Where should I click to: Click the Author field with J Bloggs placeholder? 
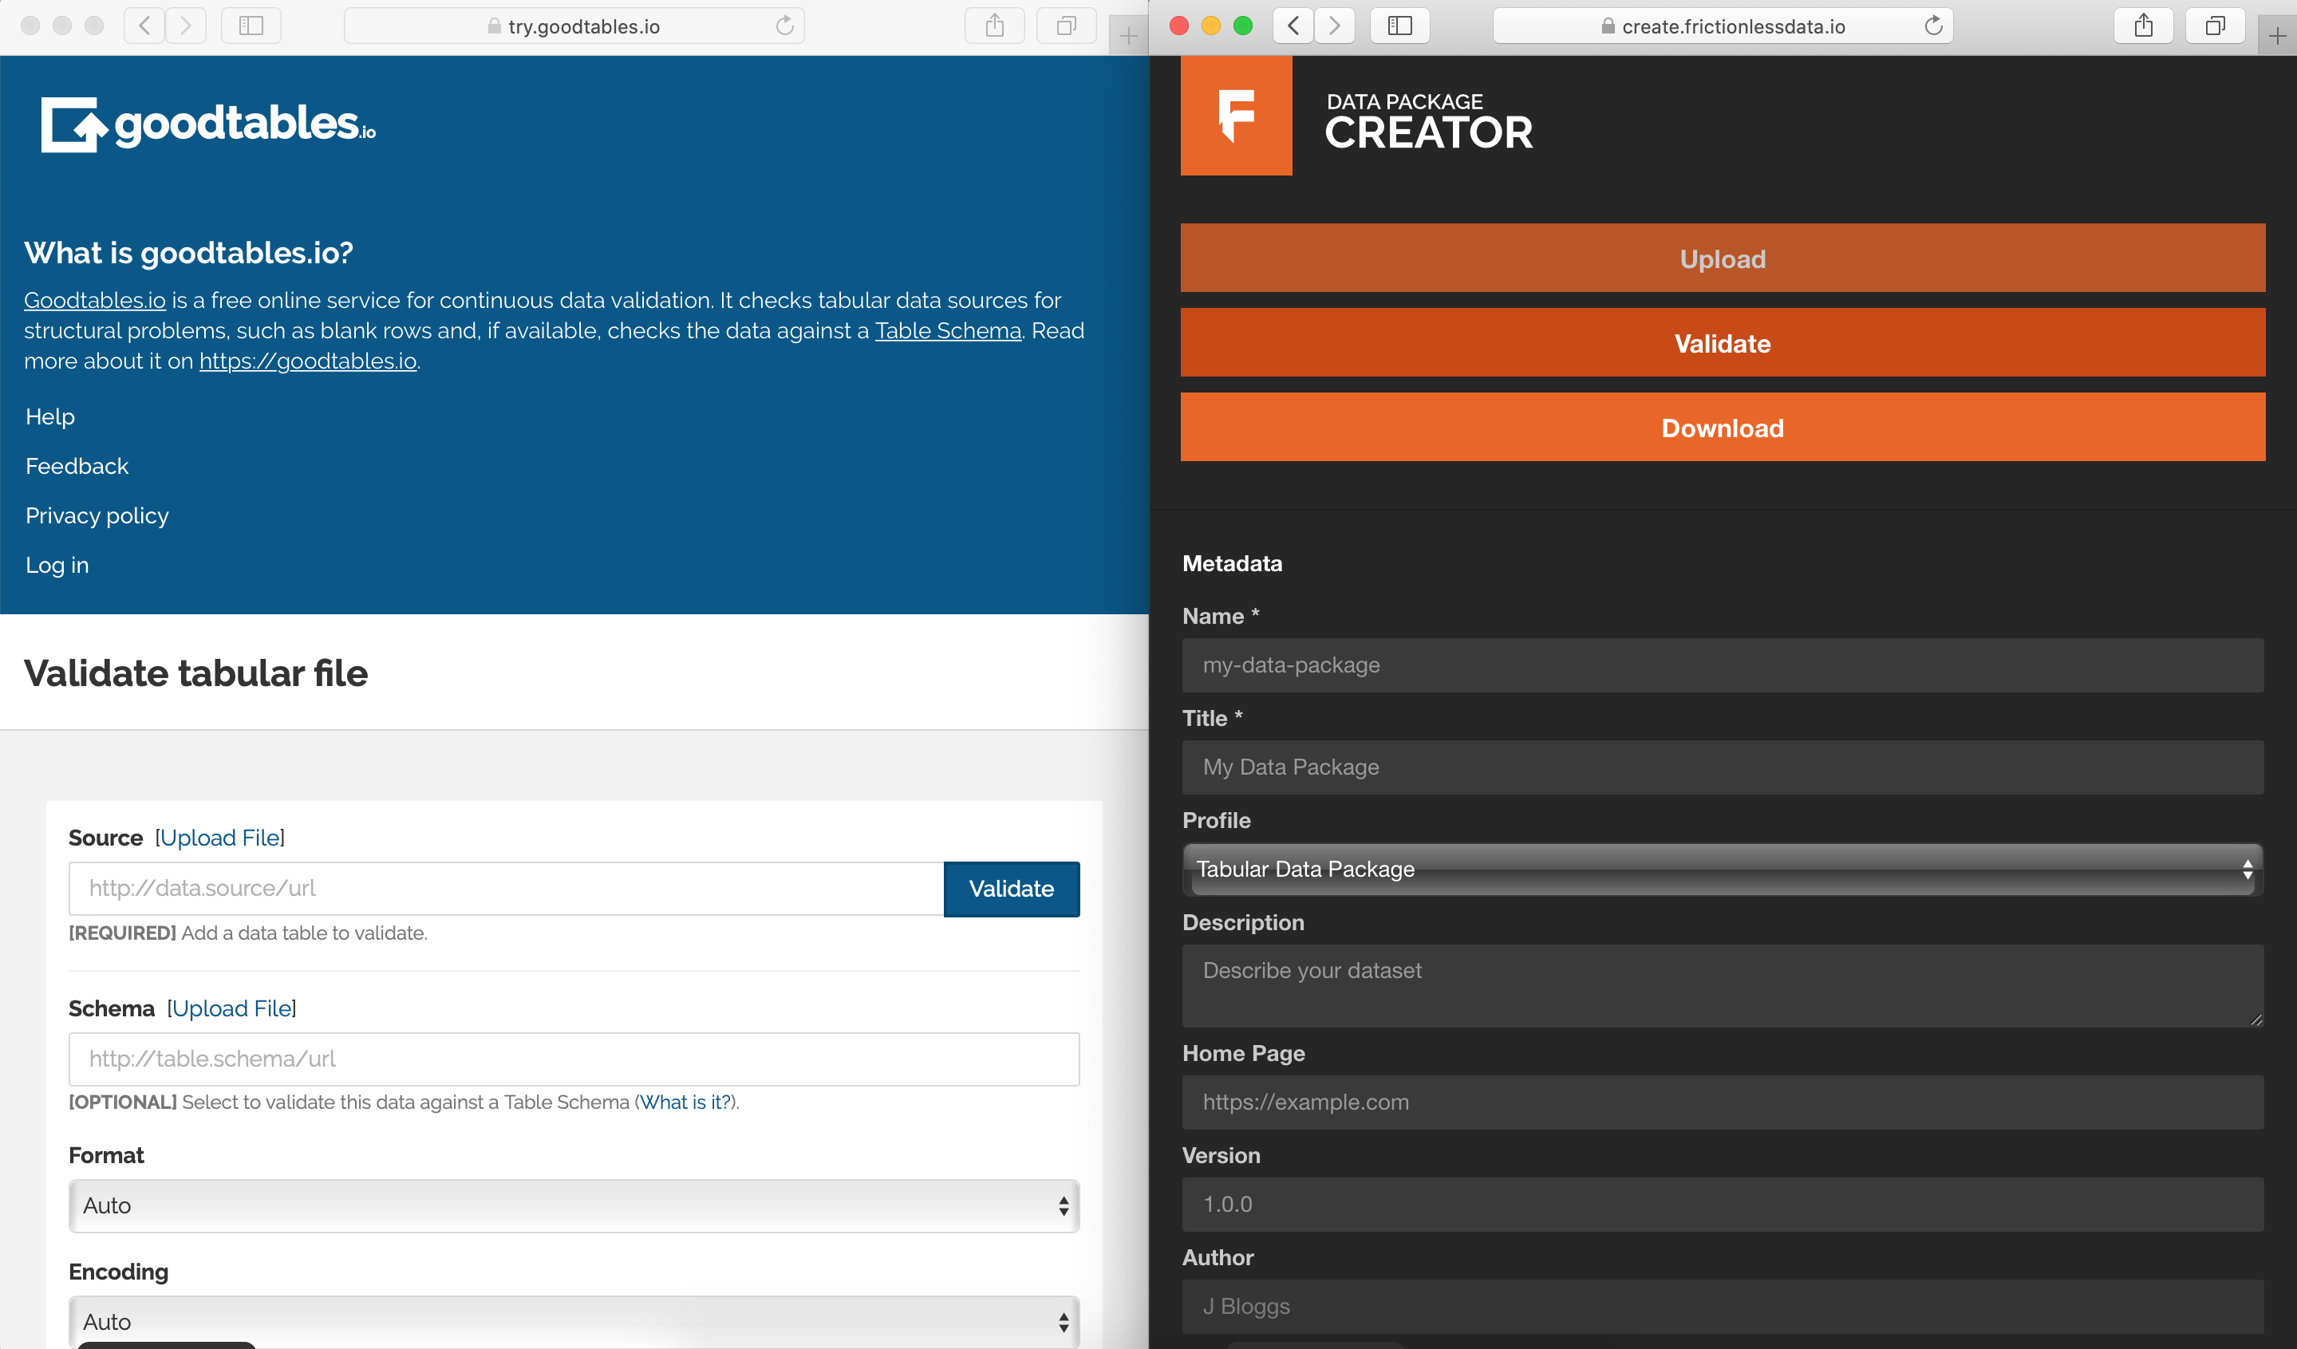(x=1723, y=1307)
